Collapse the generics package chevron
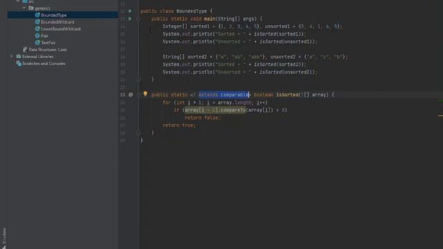 click(x=24, y=8)
